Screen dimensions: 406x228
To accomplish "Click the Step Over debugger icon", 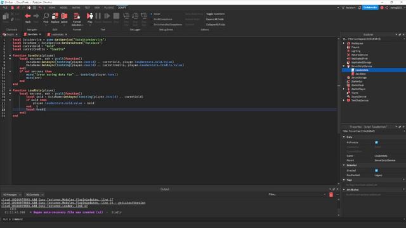I will click(x=135, y=16).
